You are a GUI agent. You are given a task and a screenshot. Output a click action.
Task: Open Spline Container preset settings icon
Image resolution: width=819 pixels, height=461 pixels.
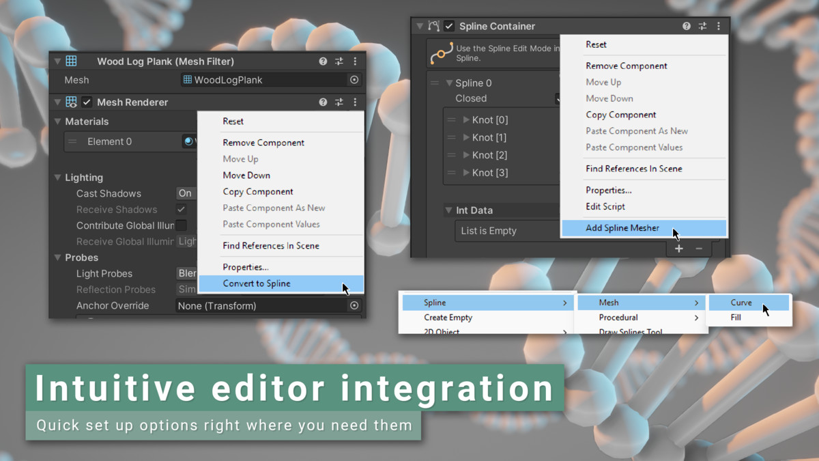point(702,27)
